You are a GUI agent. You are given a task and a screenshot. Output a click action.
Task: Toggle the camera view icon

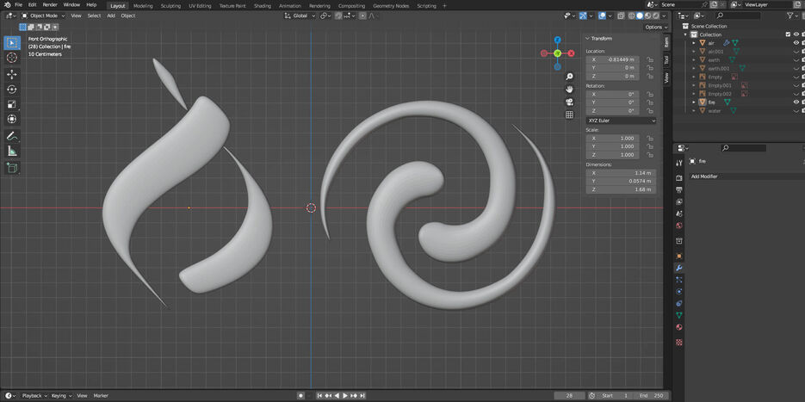569,102
